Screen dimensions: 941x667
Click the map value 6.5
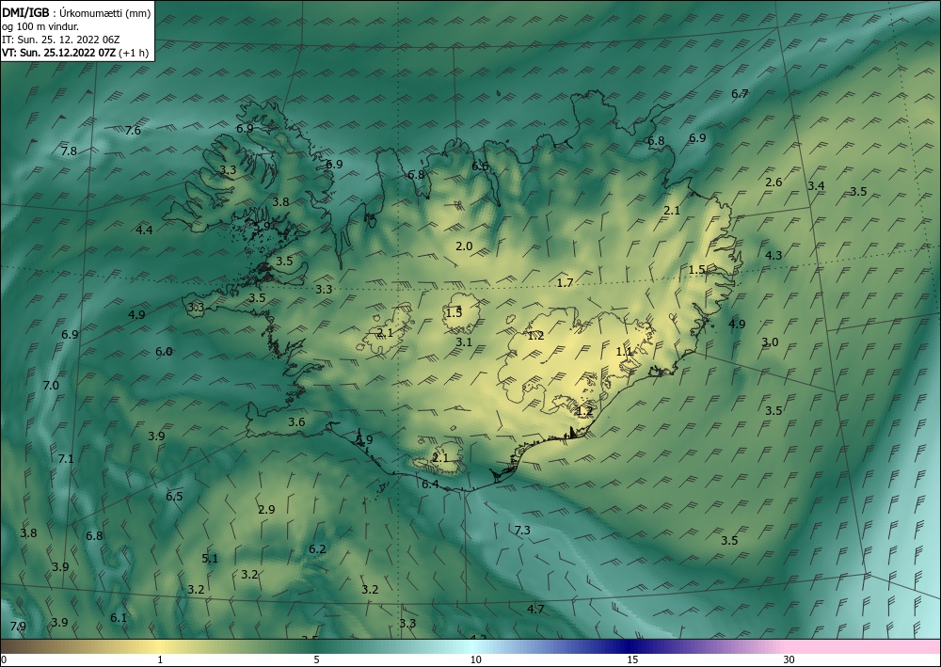[174, 496]
